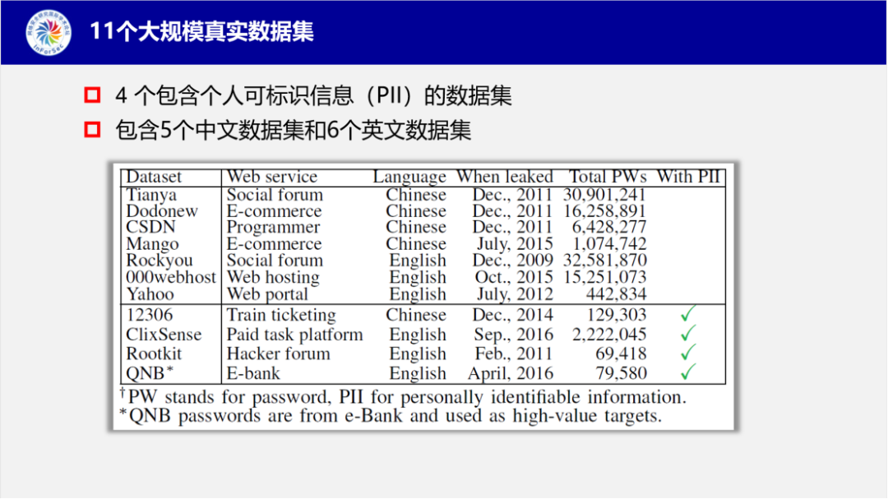Click the Paid task platform cell
This screenshot has height=499, width=888.
[x=294, y=335]
